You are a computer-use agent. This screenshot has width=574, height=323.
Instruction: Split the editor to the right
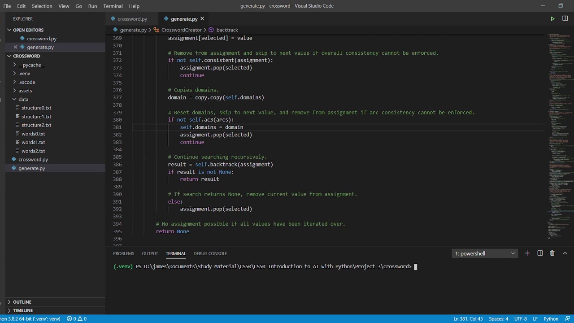565,19
